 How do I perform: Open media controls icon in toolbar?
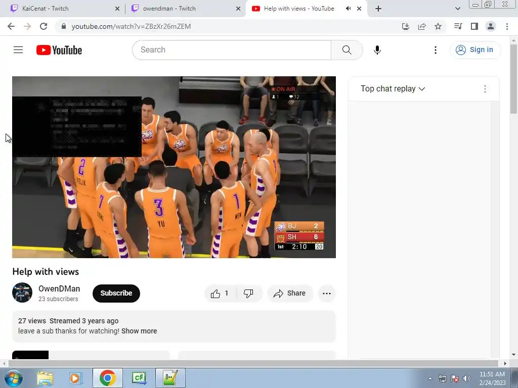pos(458,26)
